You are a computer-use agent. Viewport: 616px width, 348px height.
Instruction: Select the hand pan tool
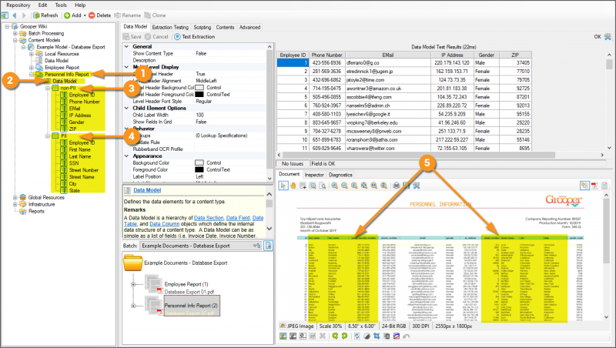(x=294, y=186)
